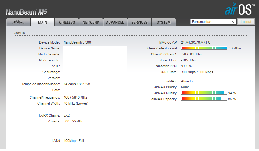Click the Modo sem fio label
The height and width of the screenshot is (151, 259).
(49, 60)
